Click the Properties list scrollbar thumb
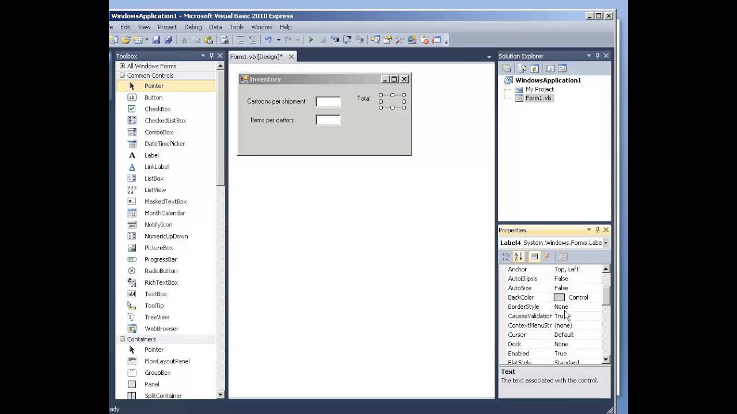The image size is (737, 414). coord(606,296)
